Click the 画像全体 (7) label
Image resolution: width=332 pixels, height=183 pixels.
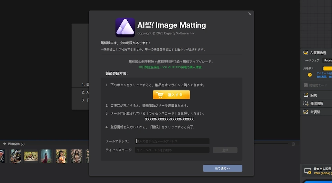click(16, 144)
